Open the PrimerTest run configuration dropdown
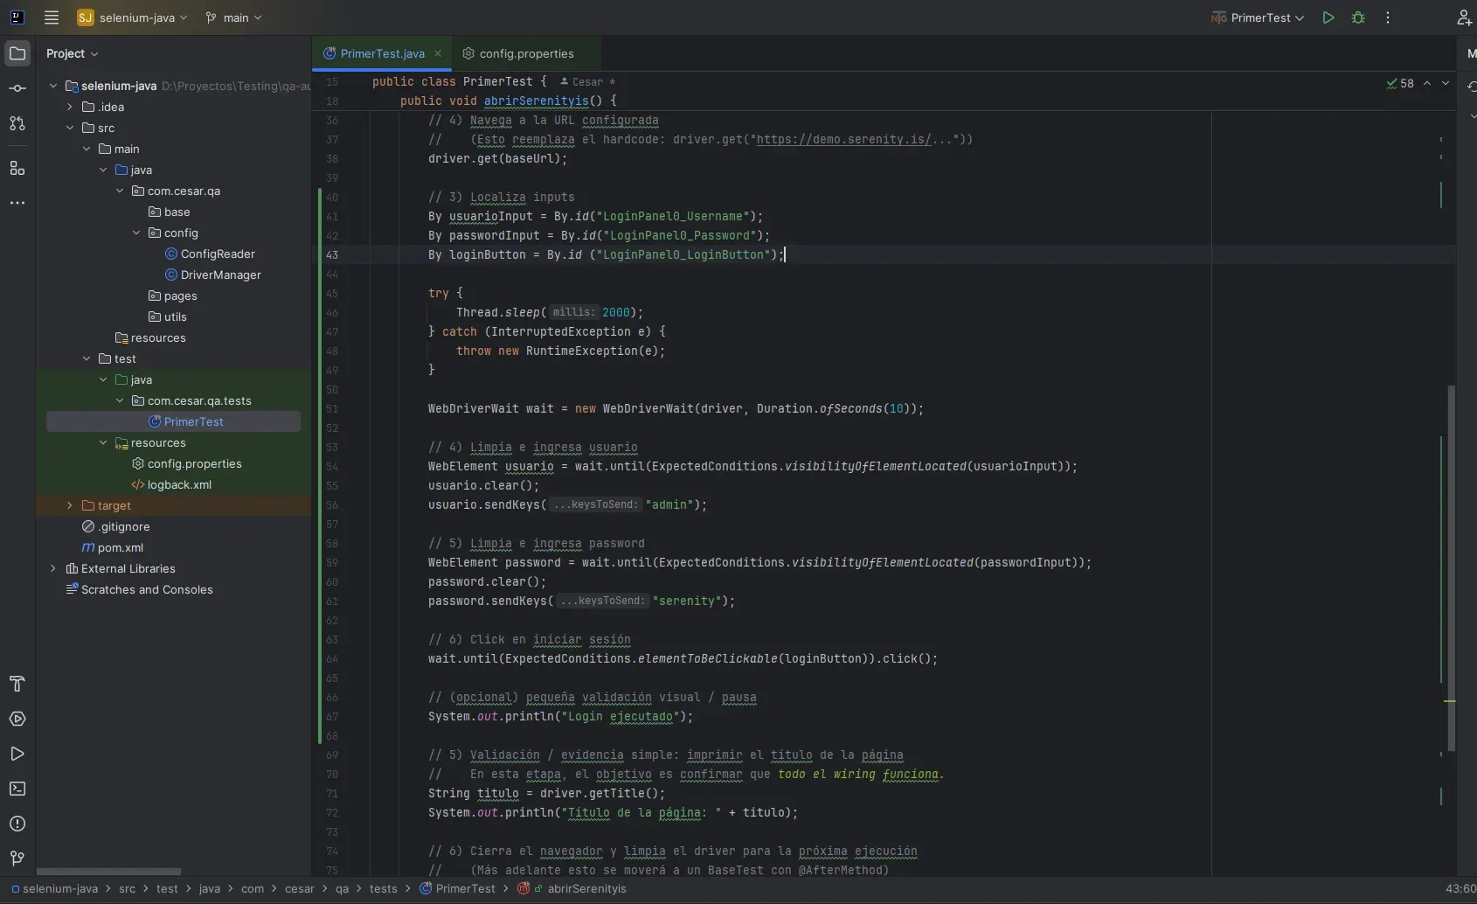The width and height of the screenshot is (1477, 904). [x=1259, y=17]
